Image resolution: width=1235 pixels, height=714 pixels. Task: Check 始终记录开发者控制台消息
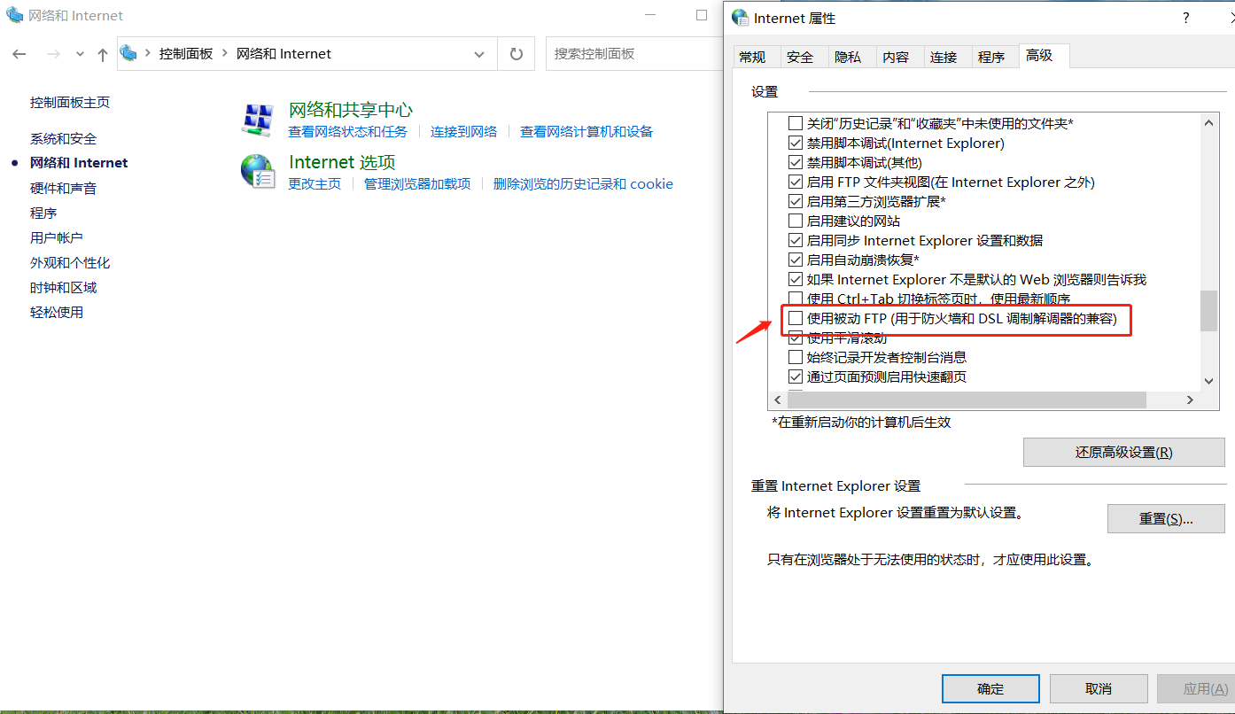pos(796,358)
